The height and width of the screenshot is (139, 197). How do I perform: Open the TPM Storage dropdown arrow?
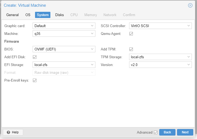[x=189, y=57]
